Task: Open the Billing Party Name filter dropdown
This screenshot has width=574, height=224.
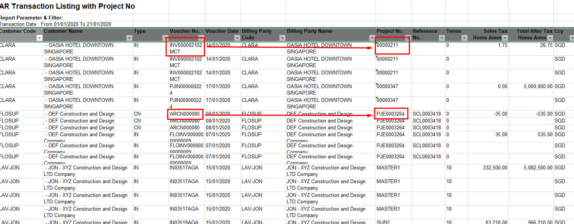Action: click(372, 38)
